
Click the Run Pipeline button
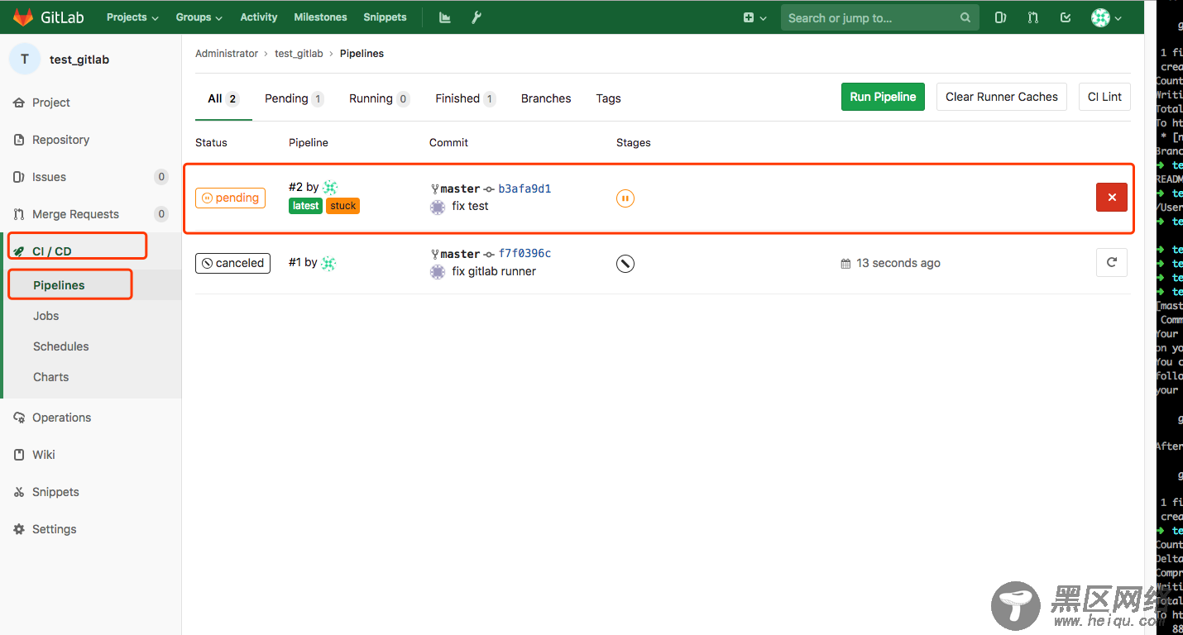point(883,97)
